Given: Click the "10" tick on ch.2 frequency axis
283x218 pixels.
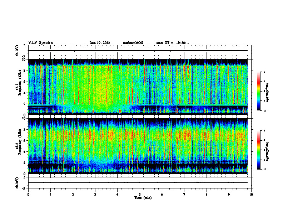Looking at the screenshot, I should coord(24,118).
